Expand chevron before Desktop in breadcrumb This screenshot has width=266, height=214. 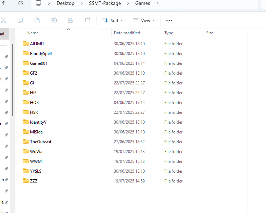pyautogui.click(x=49, y=3)
